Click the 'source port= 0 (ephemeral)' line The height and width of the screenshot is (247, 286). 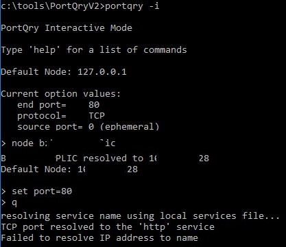tap(88, 126)
